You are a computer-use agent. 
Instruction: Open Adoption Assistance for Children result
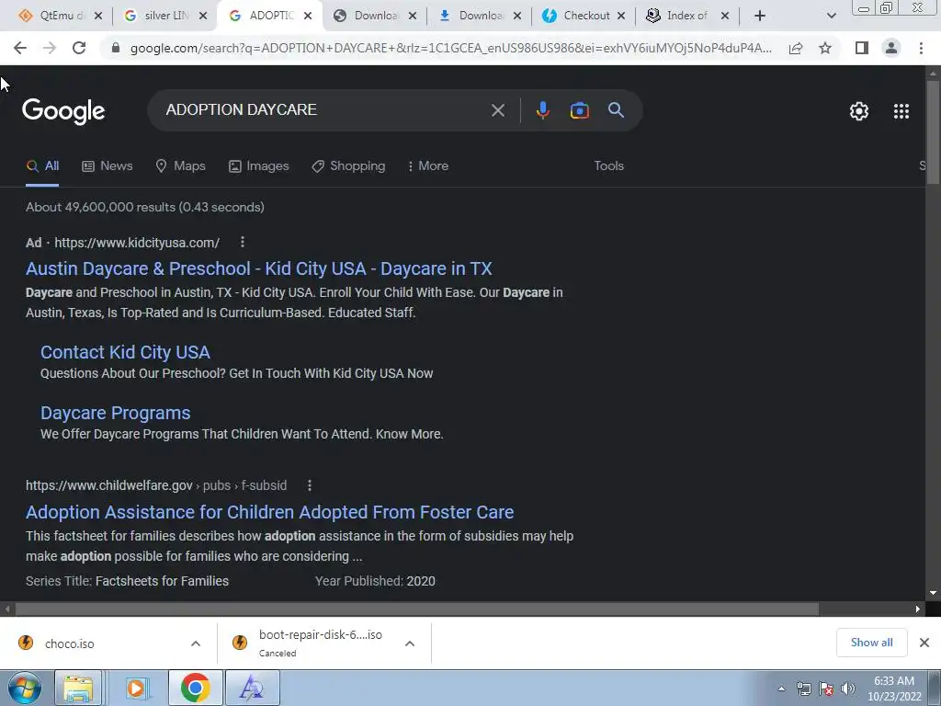point(269,512)
